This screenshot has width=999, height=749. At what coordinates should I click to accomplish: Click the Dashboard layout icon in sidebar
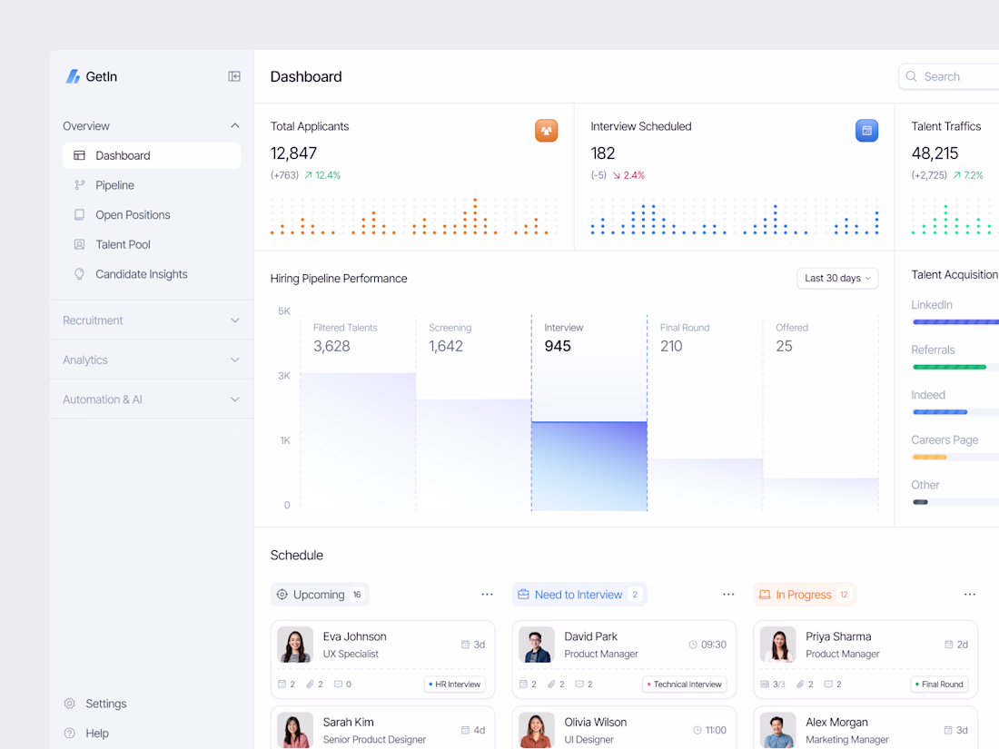tap(80, 155)
